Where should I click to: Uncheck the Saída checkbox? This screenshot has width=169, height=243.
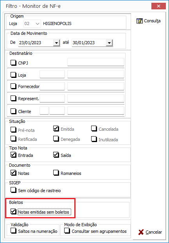click(56, 155)
